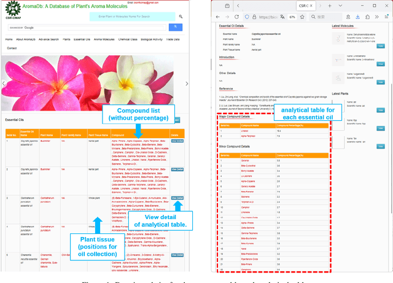The height and width of the screenshot is (283, 393).
Task: Open Plants menu item
Action: point(66,39)
